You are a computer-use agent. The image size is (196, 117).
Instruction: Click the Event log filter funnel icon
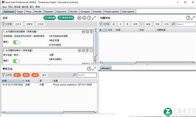point(3,75)
